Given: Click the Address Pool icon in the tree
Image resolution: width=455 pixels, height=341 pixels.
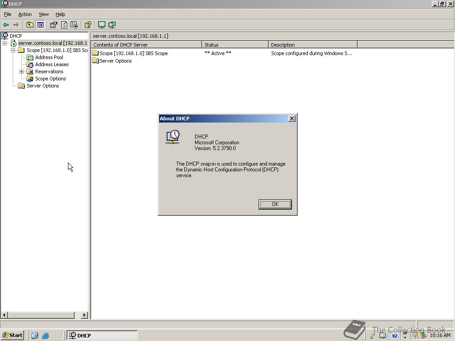Looking at the screenshot, I should coord(30,57).
